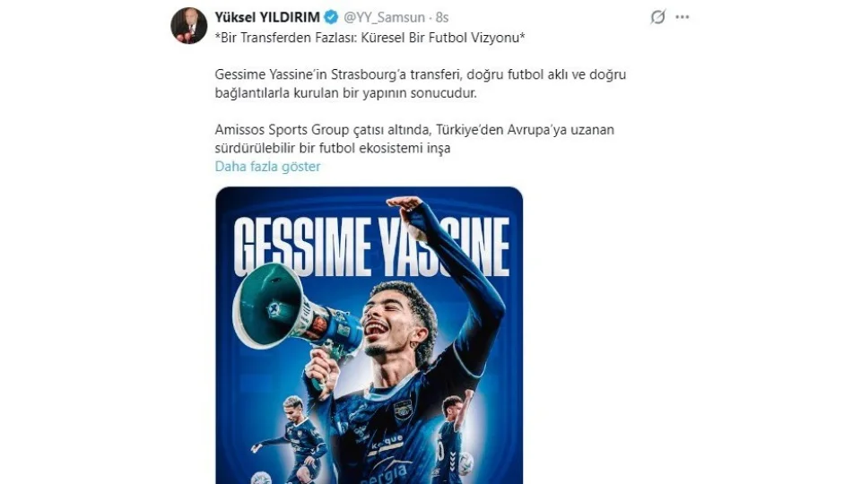Click the Strasbourg transfer paragraph text
Image resolution: width=861 pixels, height=484 pixels.
pos(420,83)
